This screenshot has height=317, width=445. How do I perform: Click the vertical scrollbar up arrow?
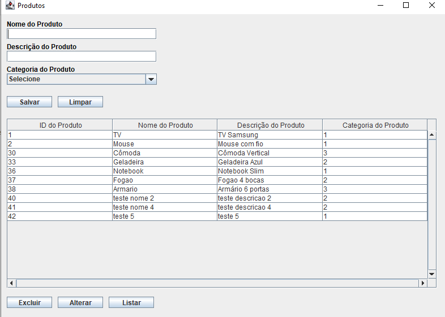432,135
